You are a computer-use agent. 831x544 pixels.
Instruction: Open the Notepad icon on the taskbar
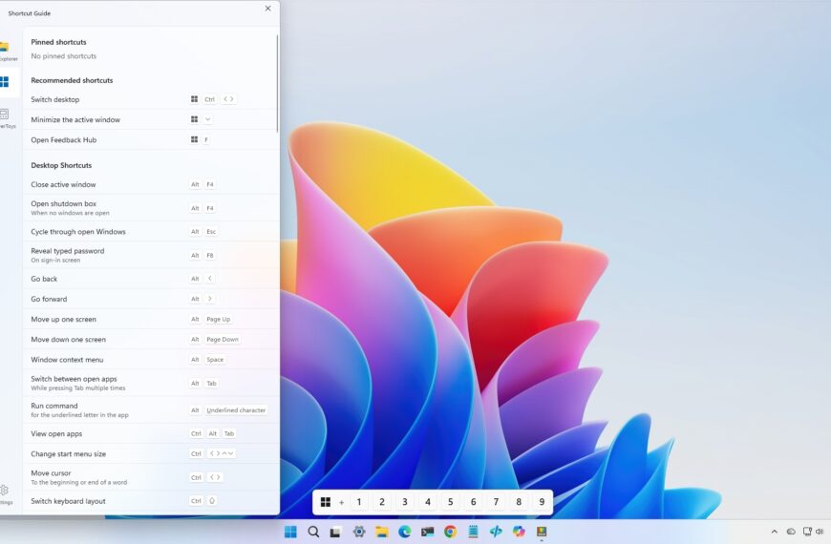point(473,532)
